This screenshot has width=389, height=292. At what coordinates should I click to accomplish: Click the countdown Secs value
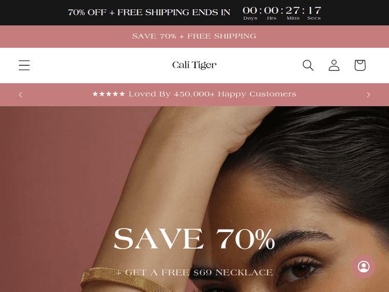(x=314, y=11)
